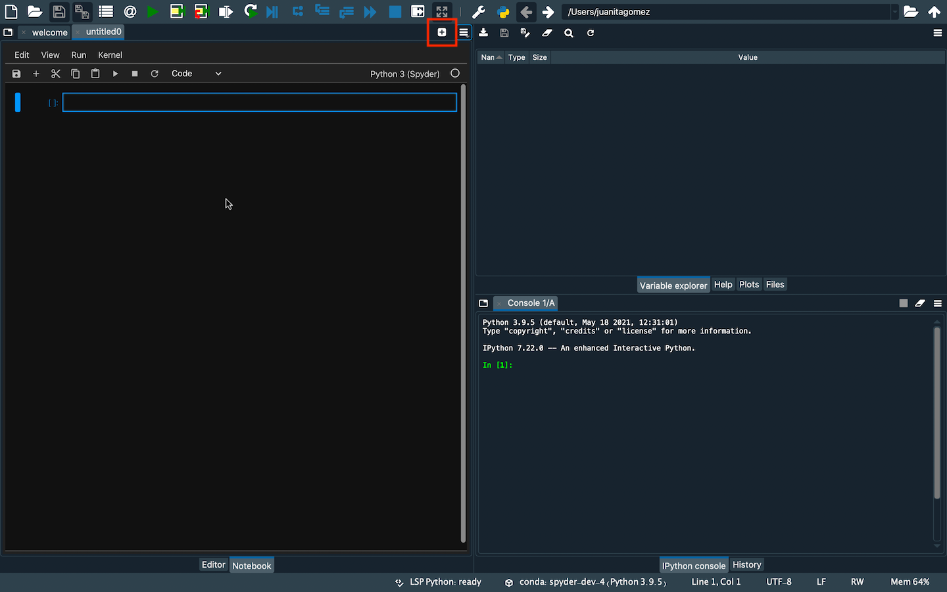Refresh the Variable Explorer list
The height and width of the screenshot is (592, 947).
(x=590, y=33)
